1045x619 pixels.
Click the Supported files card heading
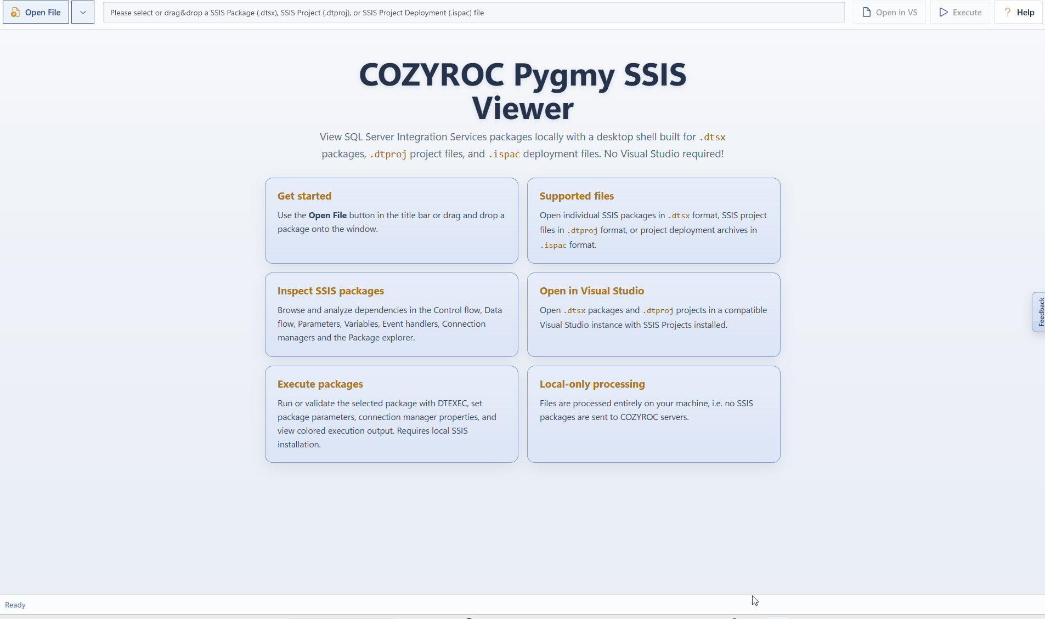577,196
